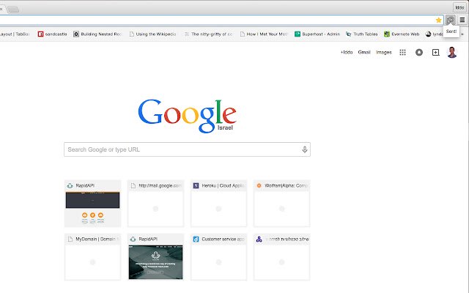Open the MyDomain thumbnail
Screen dimensions: 469x293
pyautogui.click(x=93, y=257)
